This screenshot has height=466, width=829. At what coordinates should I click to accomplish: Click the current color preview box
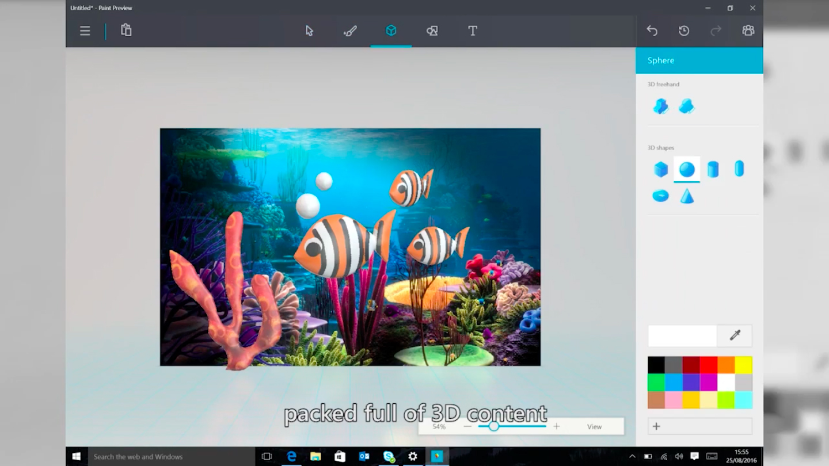(682, 336)
